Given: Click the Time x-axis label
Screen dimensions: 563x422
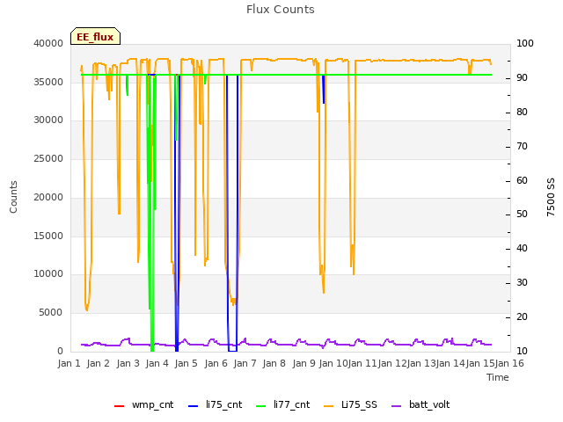Looking at the screenshot, I should coord(498,377).
